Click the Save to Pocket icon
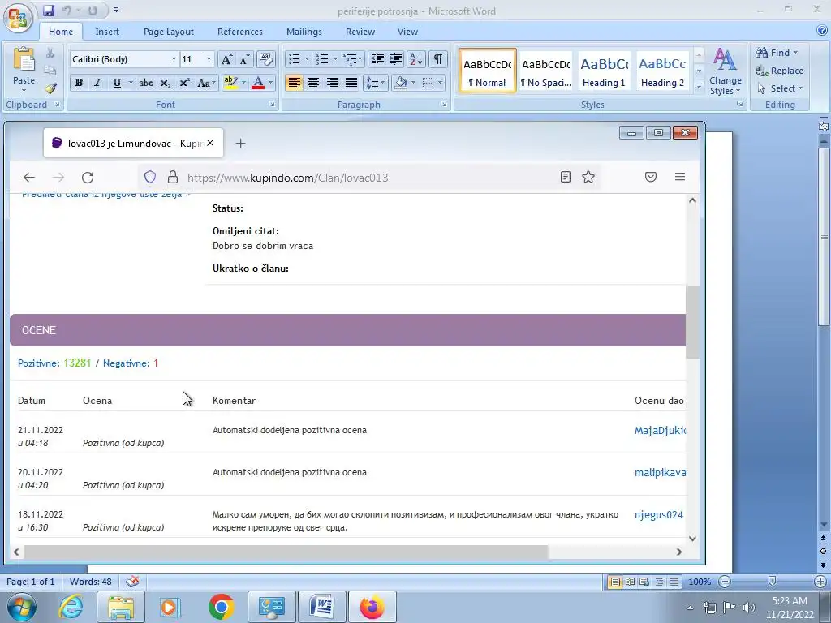The height and width of the screenshot is (623, 831). 651,177
